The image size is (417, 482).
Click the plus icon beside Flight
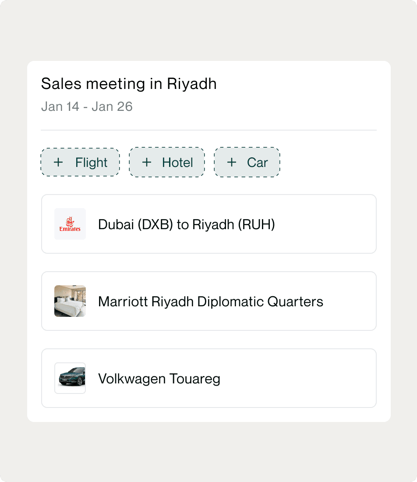pyautogui.click(x=58, y=162)
